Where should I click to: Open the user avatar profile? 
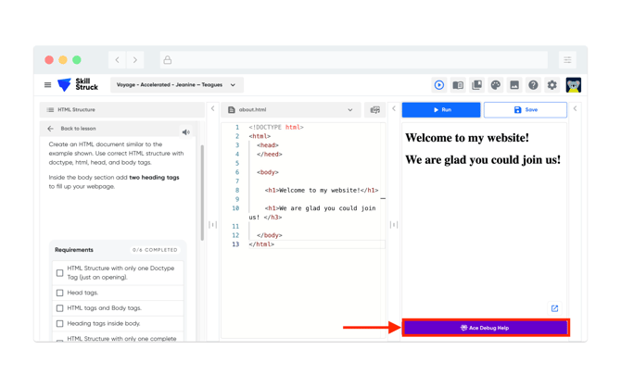point(574,85)
